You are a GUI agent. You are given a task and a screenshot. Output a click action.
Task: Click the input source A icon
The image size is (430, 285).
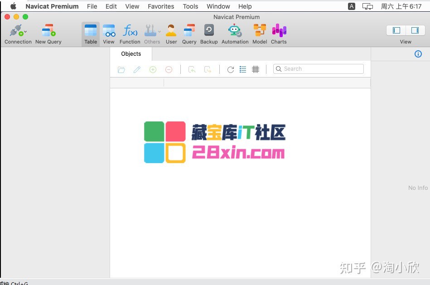click(x=351, y=6)
